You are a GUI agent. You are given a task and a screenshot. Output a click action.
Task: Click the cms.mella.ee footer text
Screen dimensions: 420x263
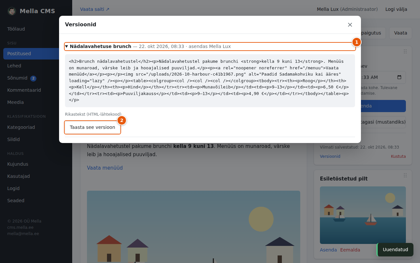(x=20, y=227)
